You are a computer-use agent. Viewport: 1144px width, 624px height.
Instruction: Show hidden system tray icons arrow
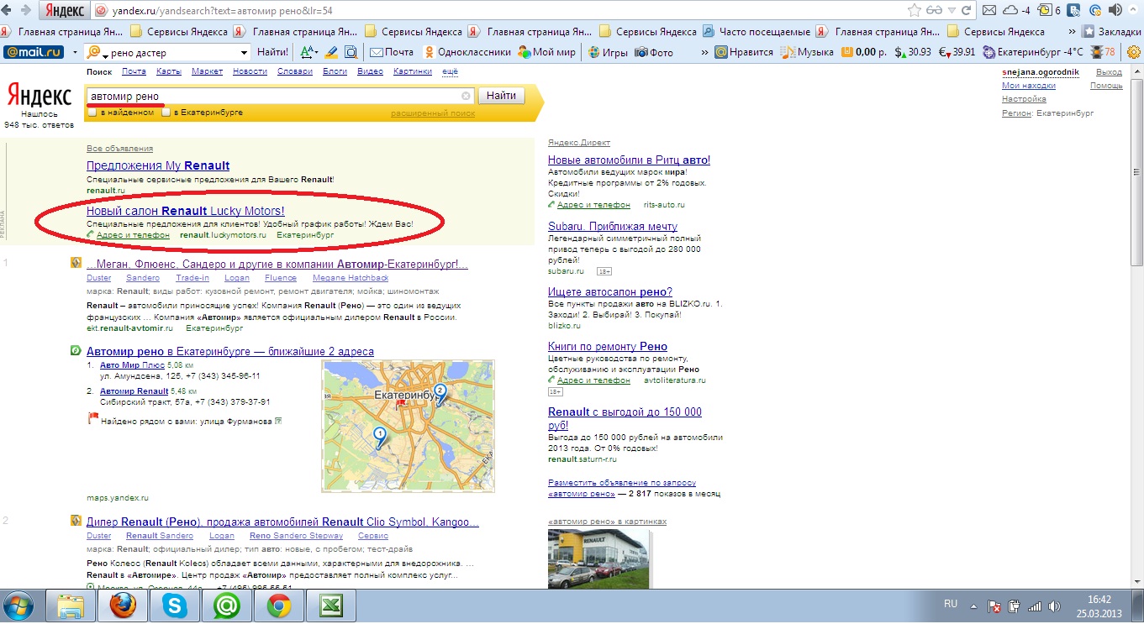(x=973, y=606)
